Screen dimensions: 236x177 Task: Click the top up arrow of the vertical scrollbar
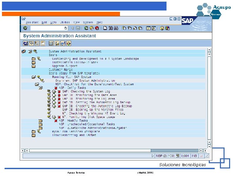[x=209, y=50]
